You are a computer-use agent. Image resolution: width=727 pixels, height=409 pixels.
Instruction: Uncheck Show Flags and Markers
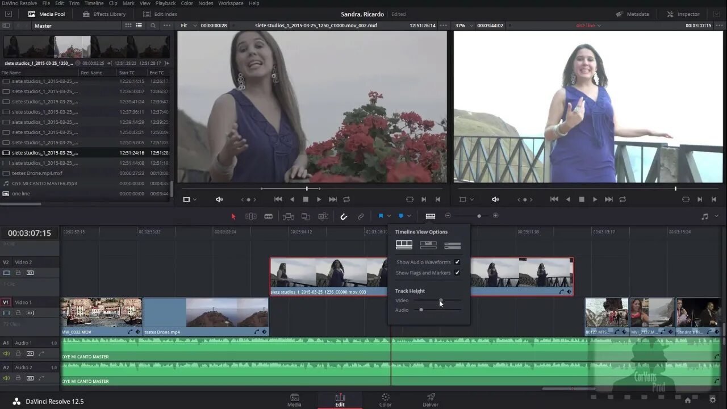coord(457,273)
